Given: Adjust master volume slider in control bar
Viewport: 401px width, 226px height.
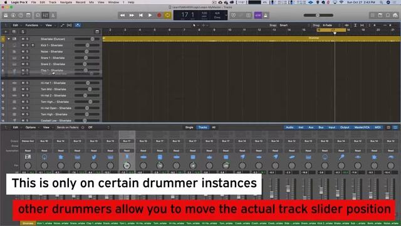Looking at the screenshot, I should [318, 15].
